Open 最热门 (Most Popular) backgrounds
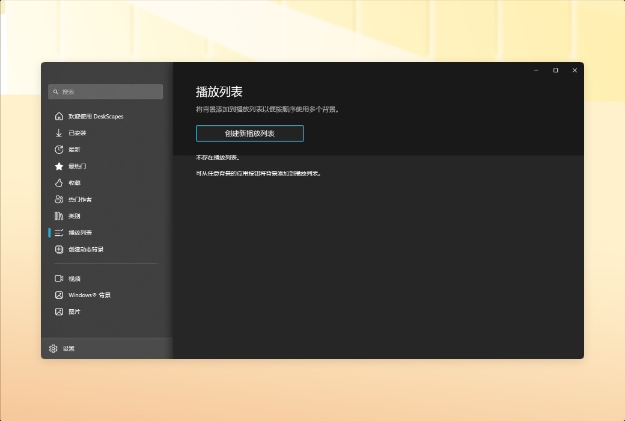This screenshot has height=421, width=625. pyautogui.click(x=79, y=167)
